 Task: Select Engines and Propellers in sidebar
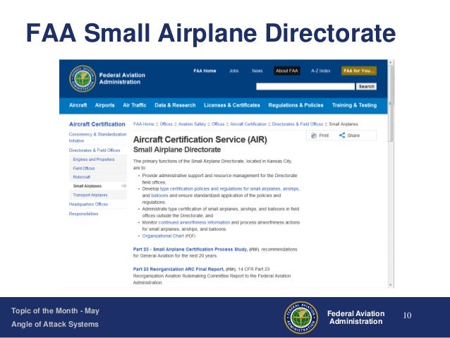(x=94, y=159)
